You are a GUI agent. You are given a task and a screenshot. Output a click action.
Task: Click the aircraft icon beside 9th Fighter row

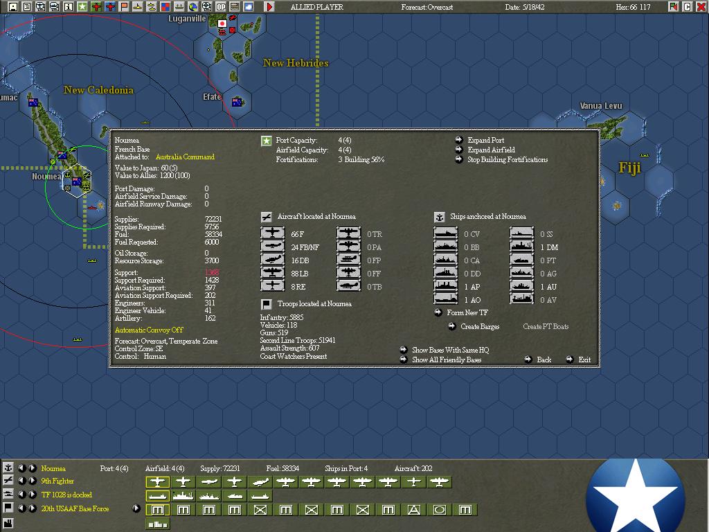[8, 481]
